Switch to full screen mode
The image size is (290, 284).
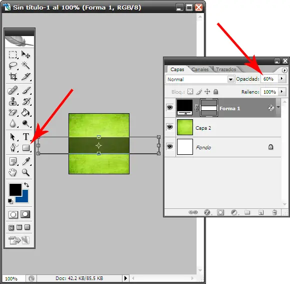[27, 227]
